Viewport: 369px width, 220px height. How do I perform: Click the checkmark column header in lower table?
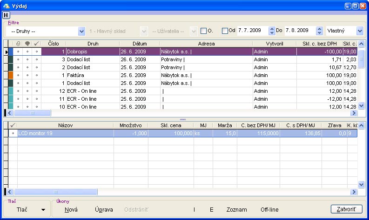coord(13,125)
